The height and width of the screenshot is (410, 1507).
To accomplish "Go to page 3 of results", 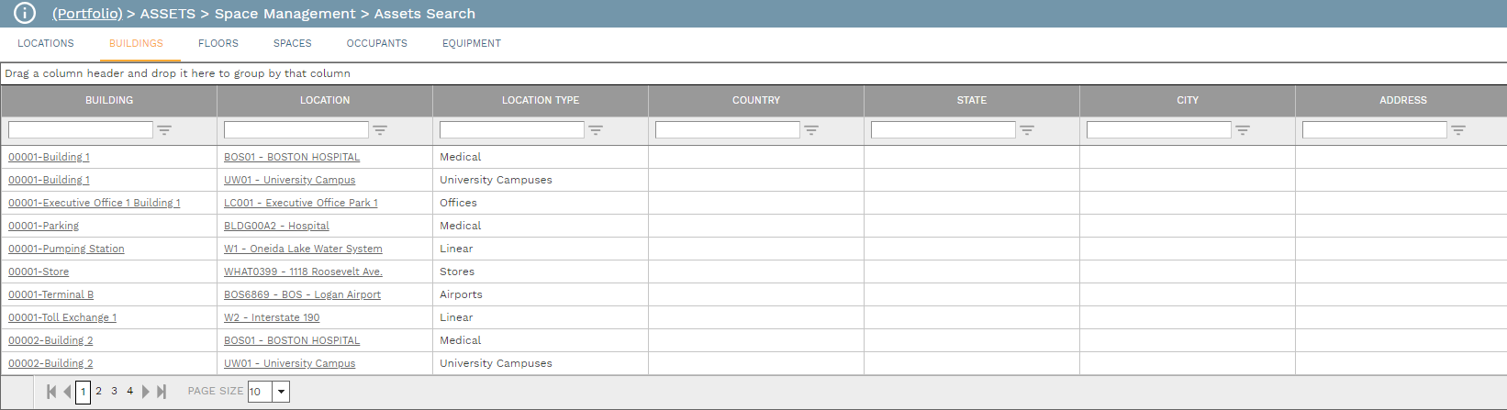I will [114, 391].
